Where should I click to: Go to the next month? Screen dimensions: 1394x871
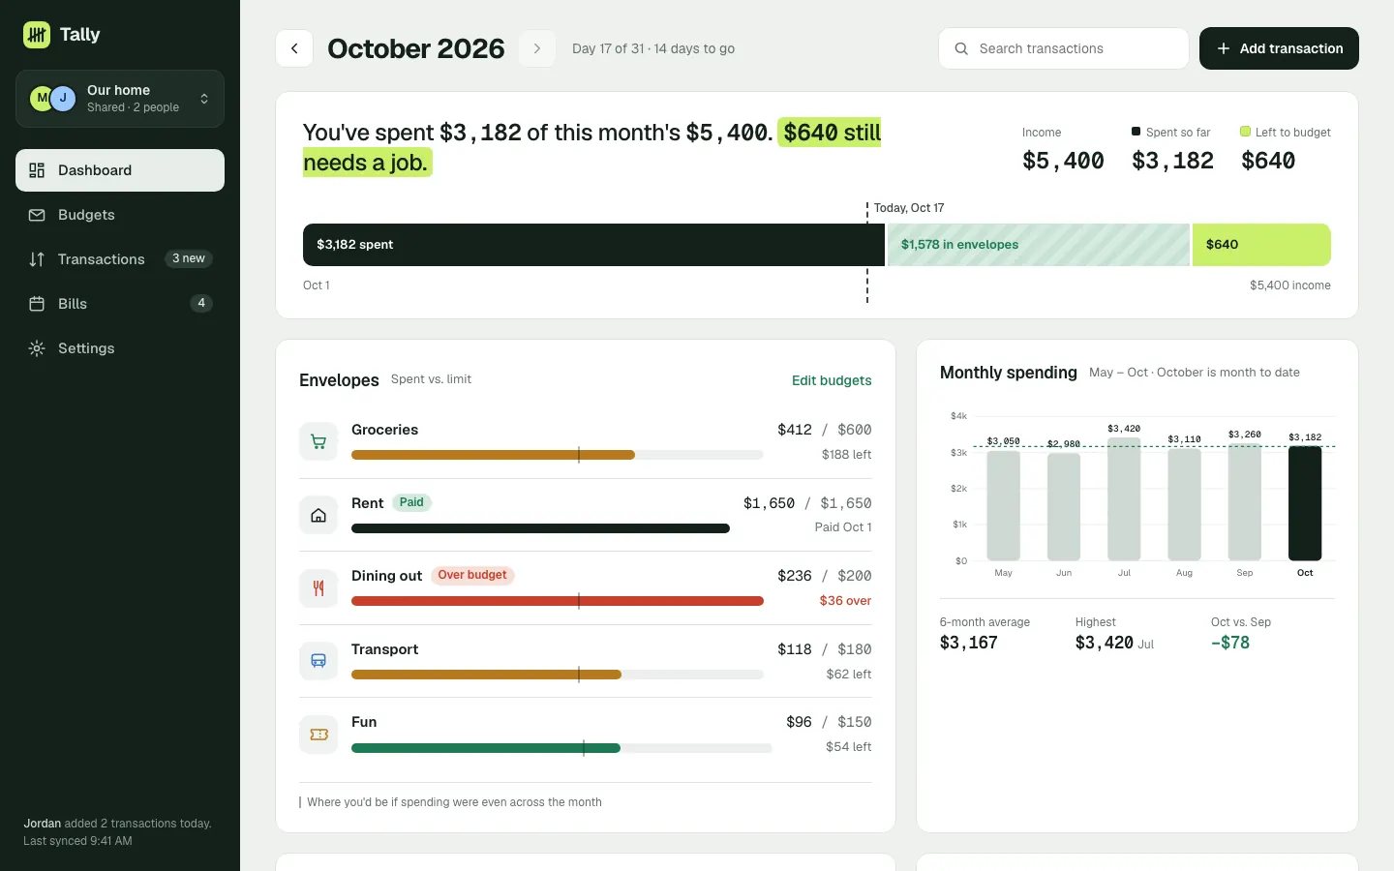coord(537,48)
